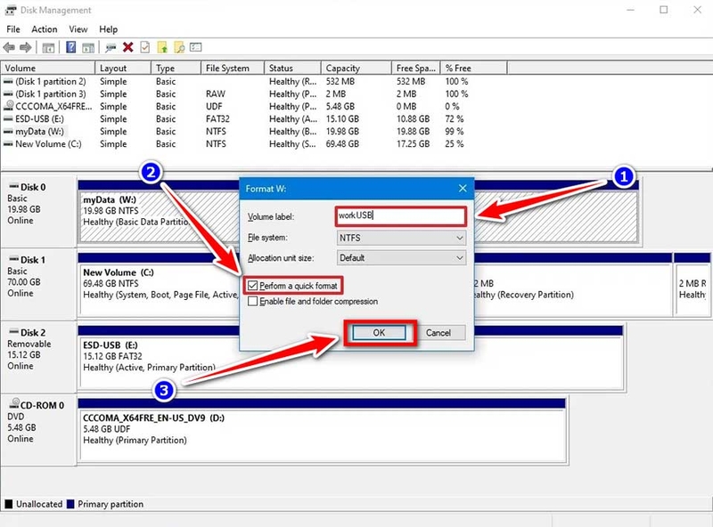Click the CD-ROM 0 disc icon
This screenshot has height=527, width=713.
point(14,404)
